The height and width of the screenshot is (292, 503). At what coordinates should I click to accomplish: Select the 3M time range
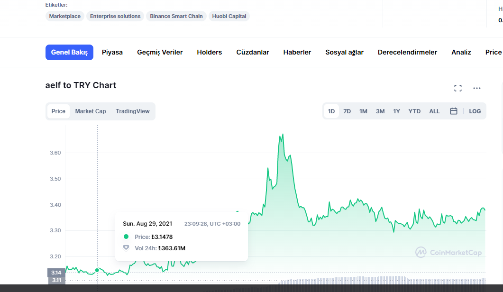(380, 111)
